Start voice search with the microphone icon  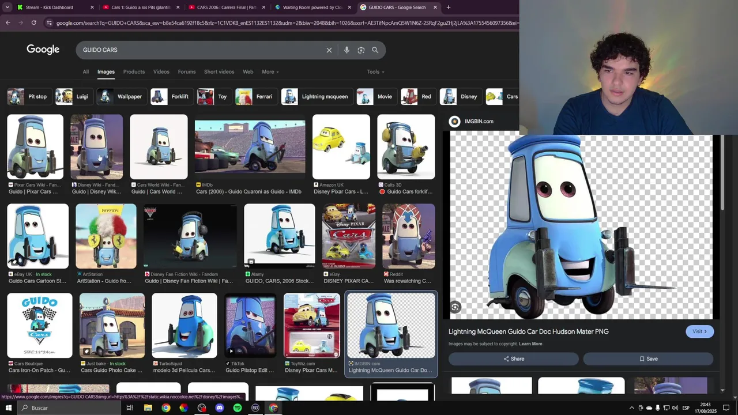click(x=347, y=50)
